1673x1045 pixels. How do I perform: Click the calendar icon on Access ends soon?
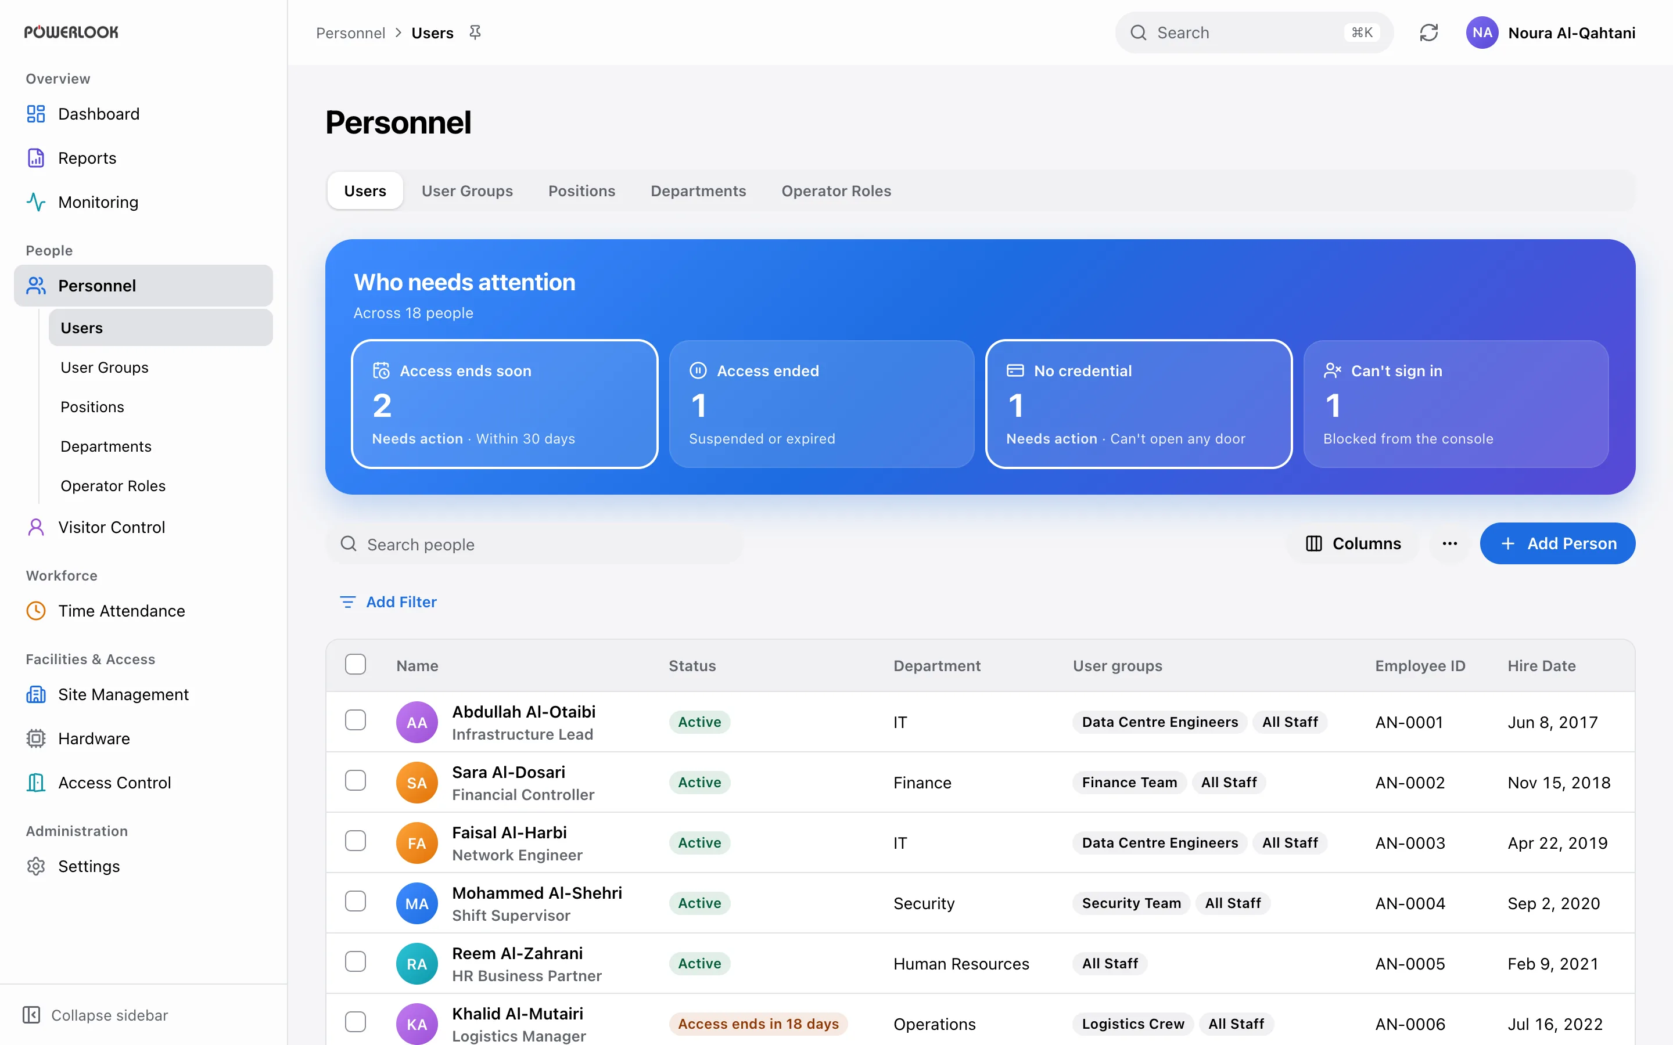[382, 371]
